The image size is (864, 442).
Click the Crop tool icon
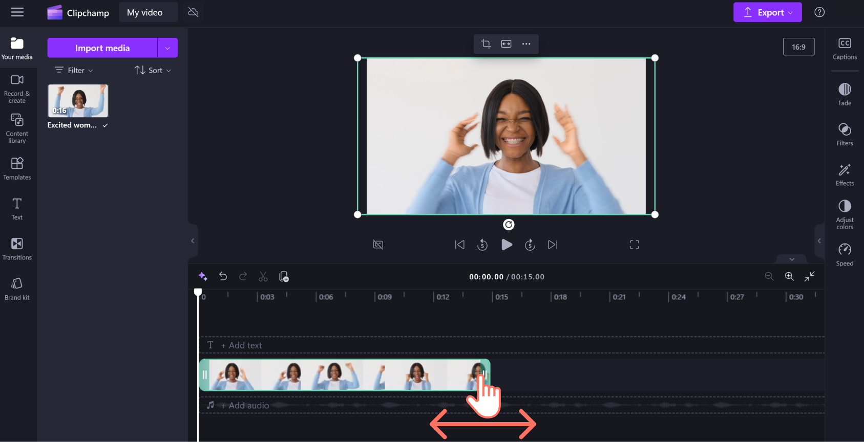486,44
